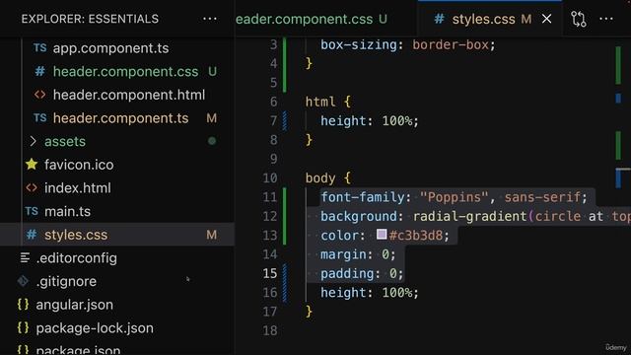Click the EXPLORER: ESSENTIALS panel title
This screenshot has height=355, width=631.
click(x=90, y=19)
